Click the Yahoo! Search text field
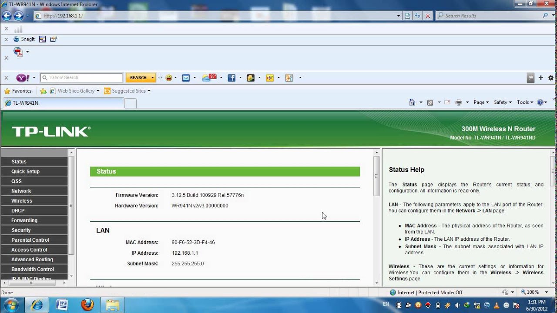The width and height of the screenshot is (557, 313). [x=81, y=78]
